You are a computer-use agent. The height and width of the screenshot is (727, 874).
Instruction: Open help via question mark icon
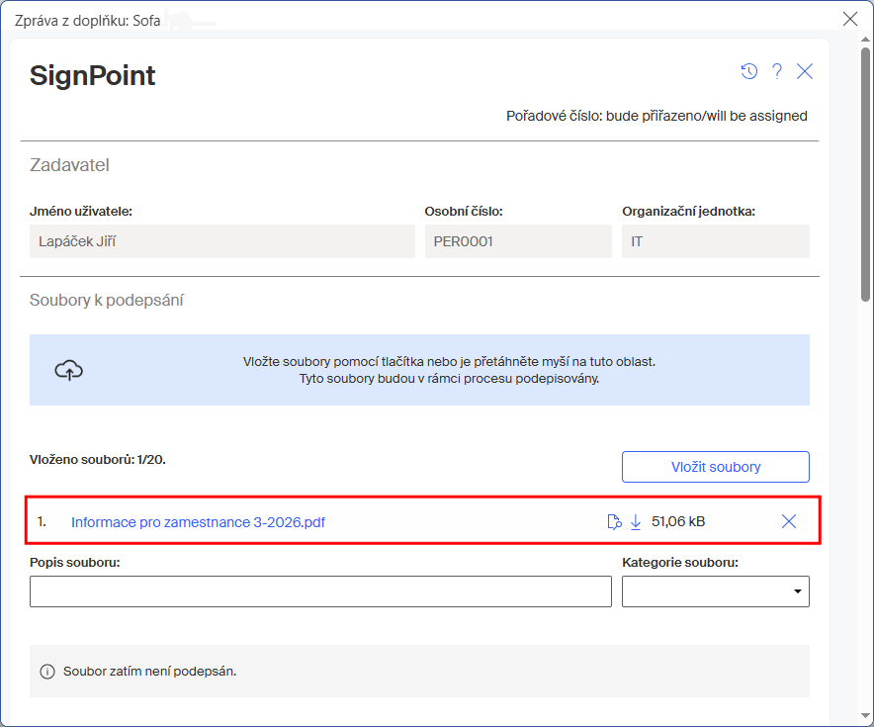click(x=777, y=71)
